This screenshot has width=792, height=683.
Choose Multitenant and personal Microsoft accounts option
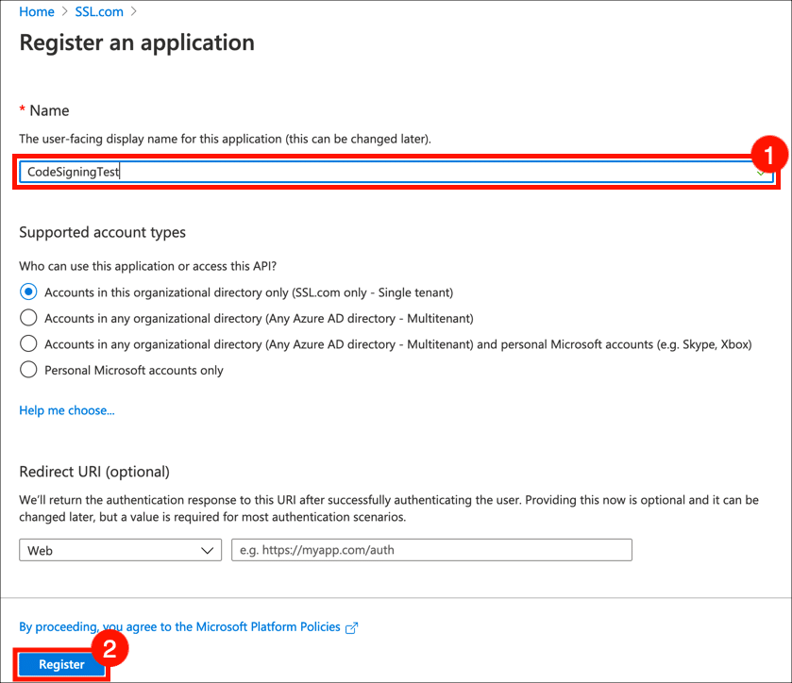click(x=28, y=344)
